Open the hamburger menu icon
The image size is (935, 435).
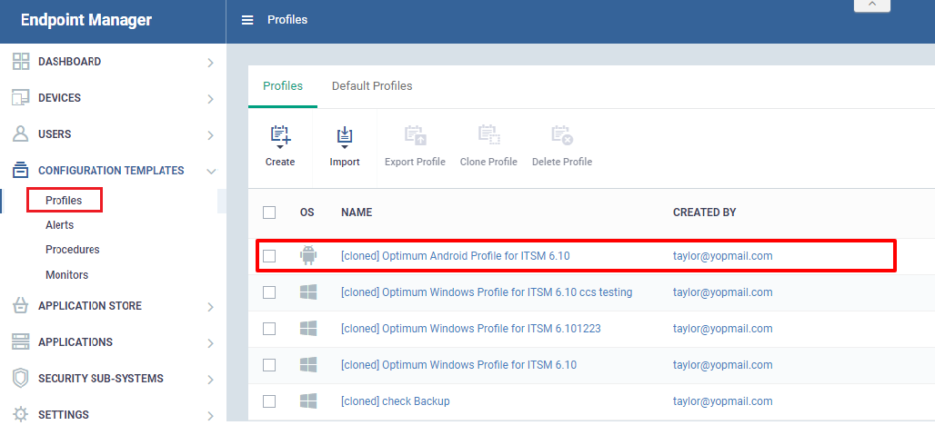(x=246, y=20)
